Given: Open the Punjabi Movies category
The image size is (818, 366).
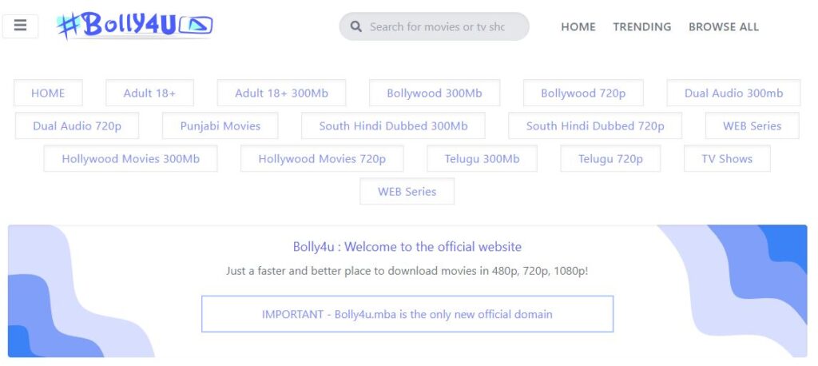Looking at the screenshot, I should click(x=220, y=125).
